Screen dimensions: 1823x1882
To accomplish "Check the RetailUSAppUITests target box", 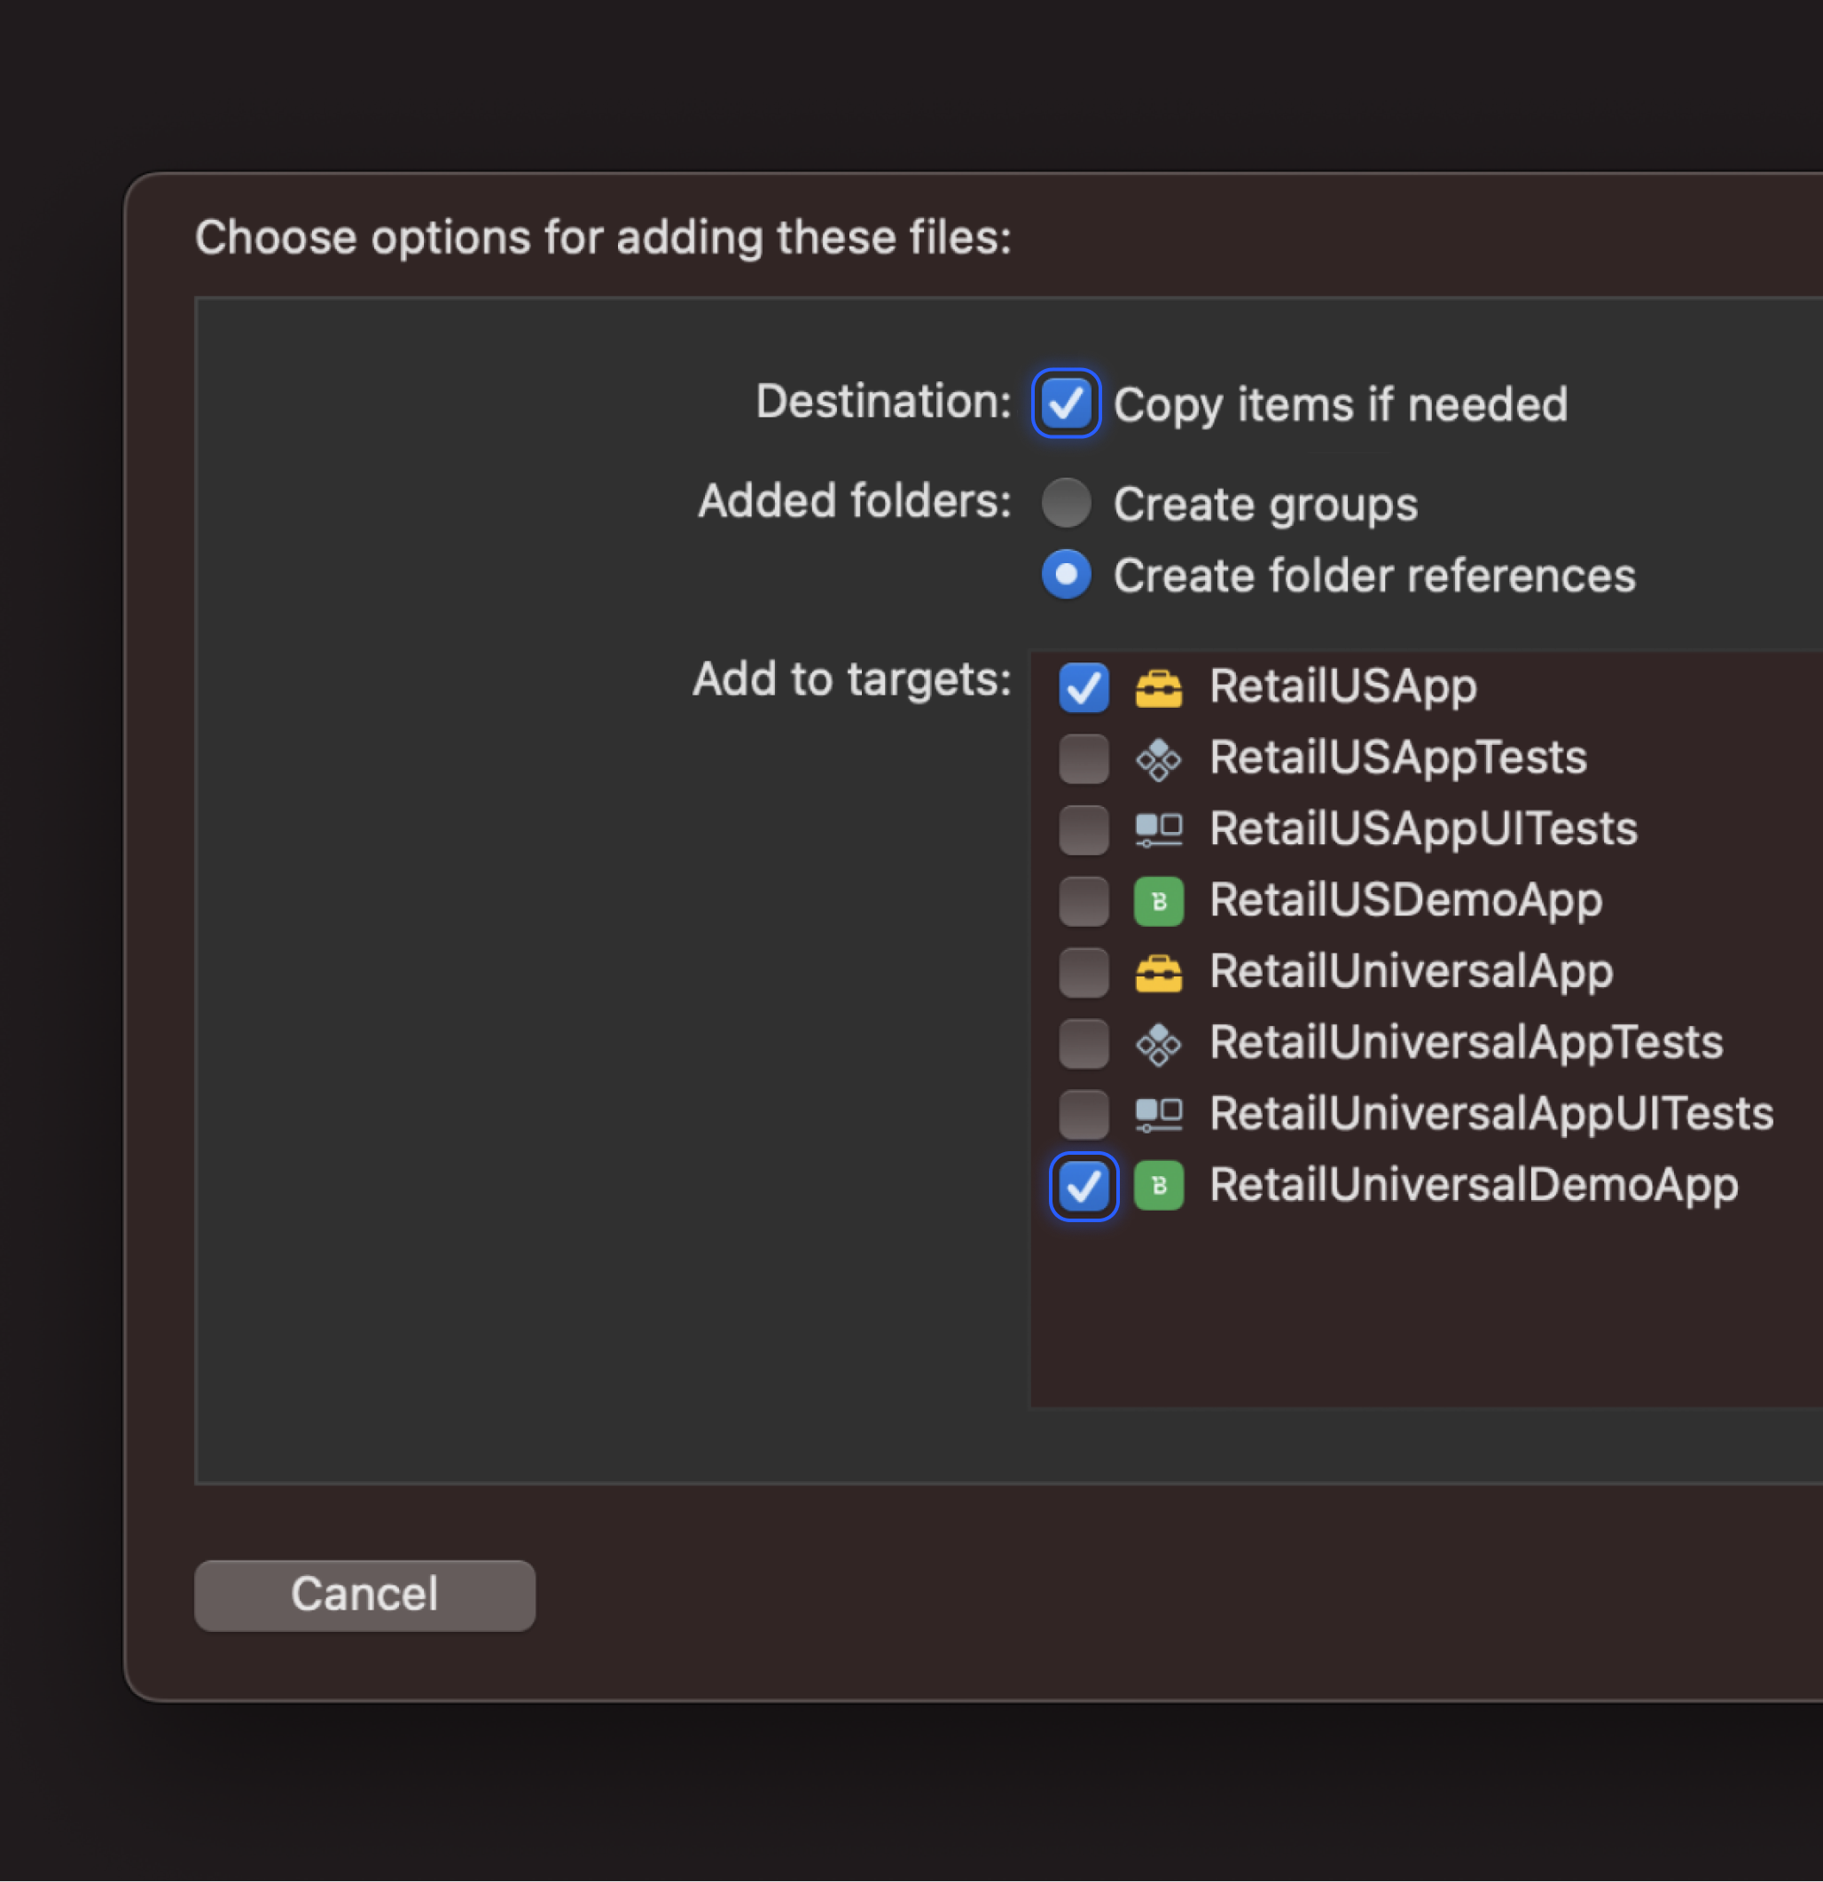I will click(x=1083, y=829).
